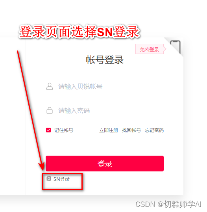Click the user avatar icon in account field
The height and width of the screenshot is (212, 207).
coord(50,86)
